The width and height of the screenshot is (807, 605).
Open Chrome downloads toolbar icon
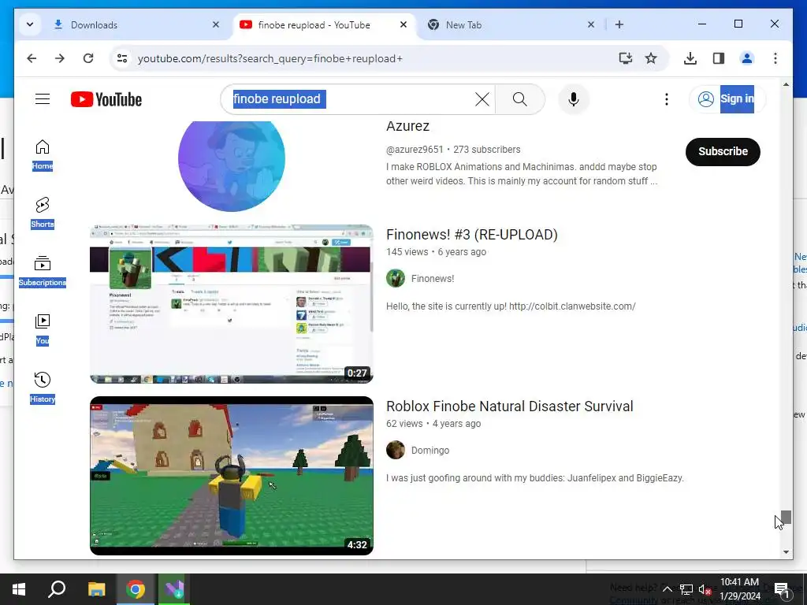click(x=690, y=58)
